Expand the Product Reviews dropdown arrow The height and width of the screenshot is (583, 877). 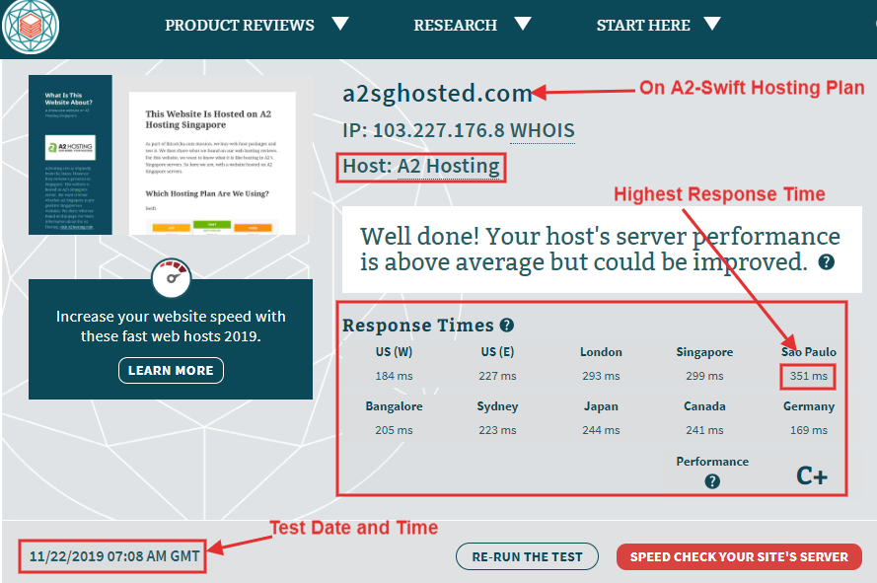(x=340, y=24)
